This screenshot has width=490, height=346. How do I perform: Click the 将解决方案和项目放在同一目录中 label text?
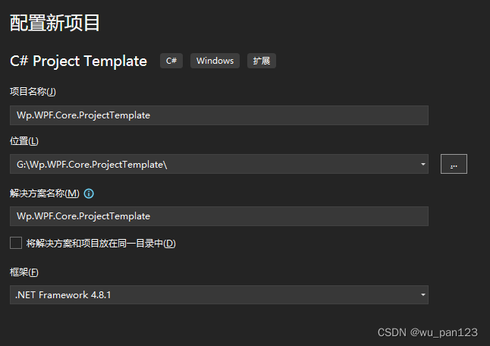[101, 244]
